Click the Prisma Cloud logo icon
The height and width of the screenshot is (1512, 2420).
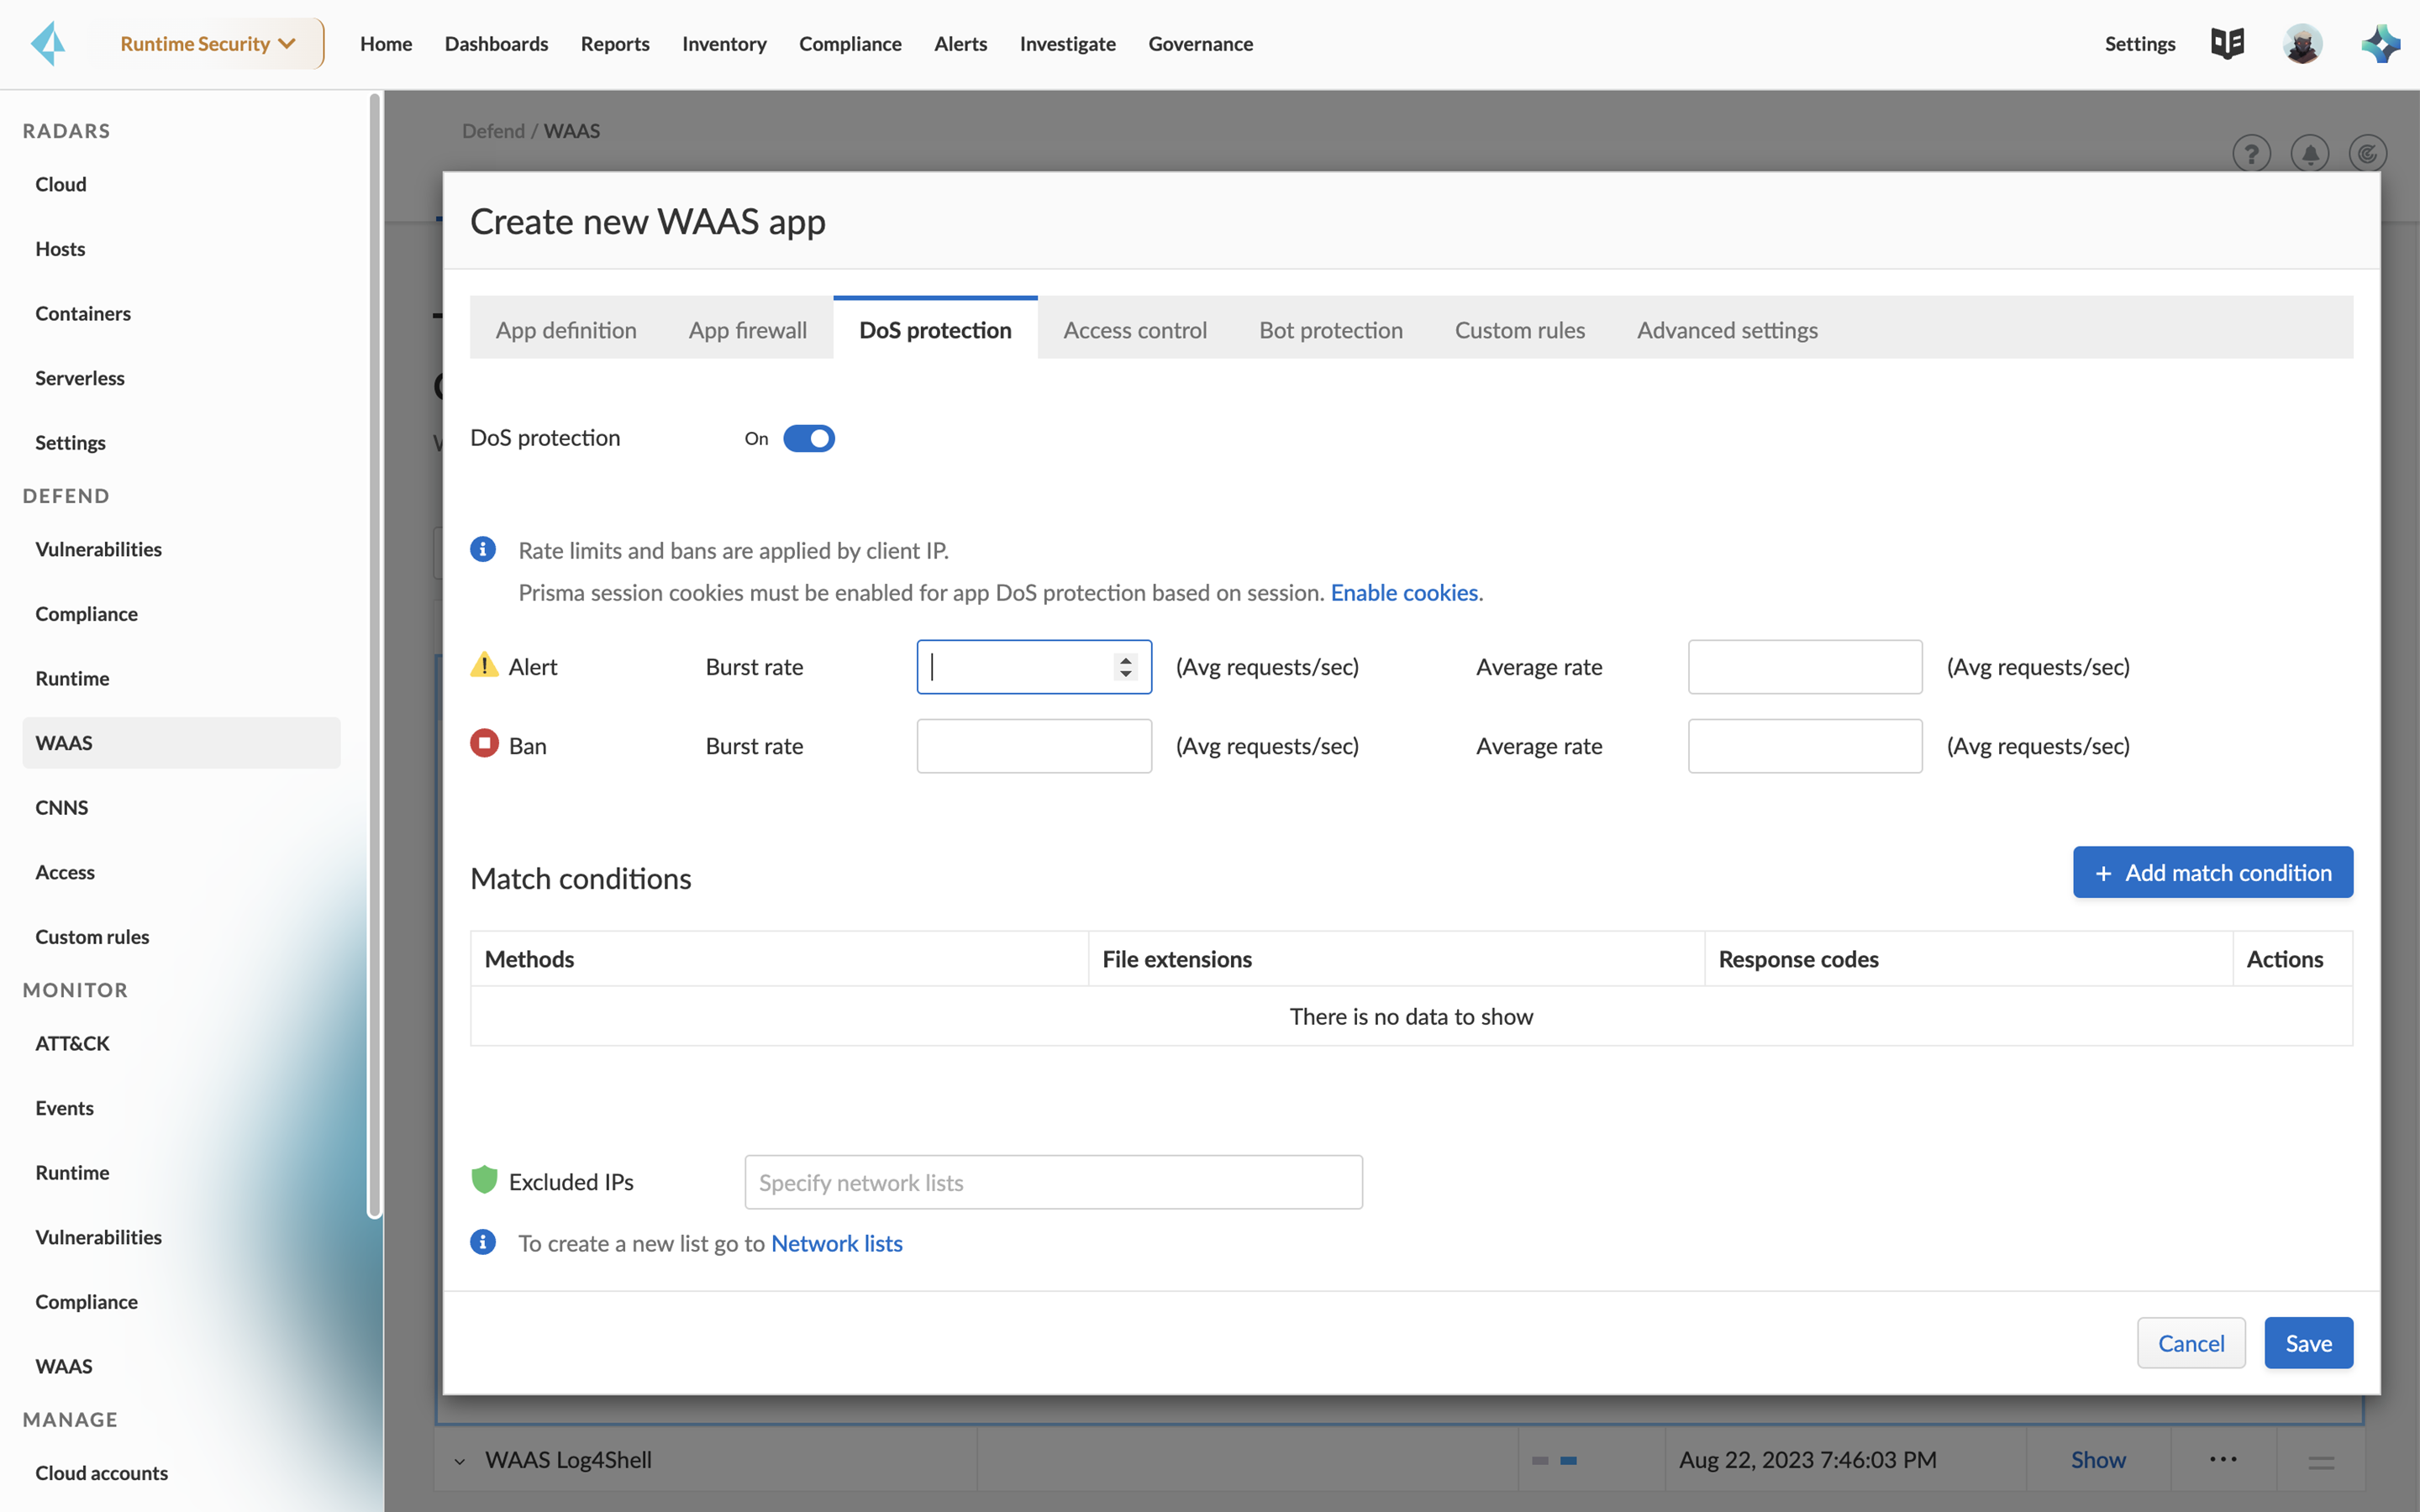[x=47, y=44]
